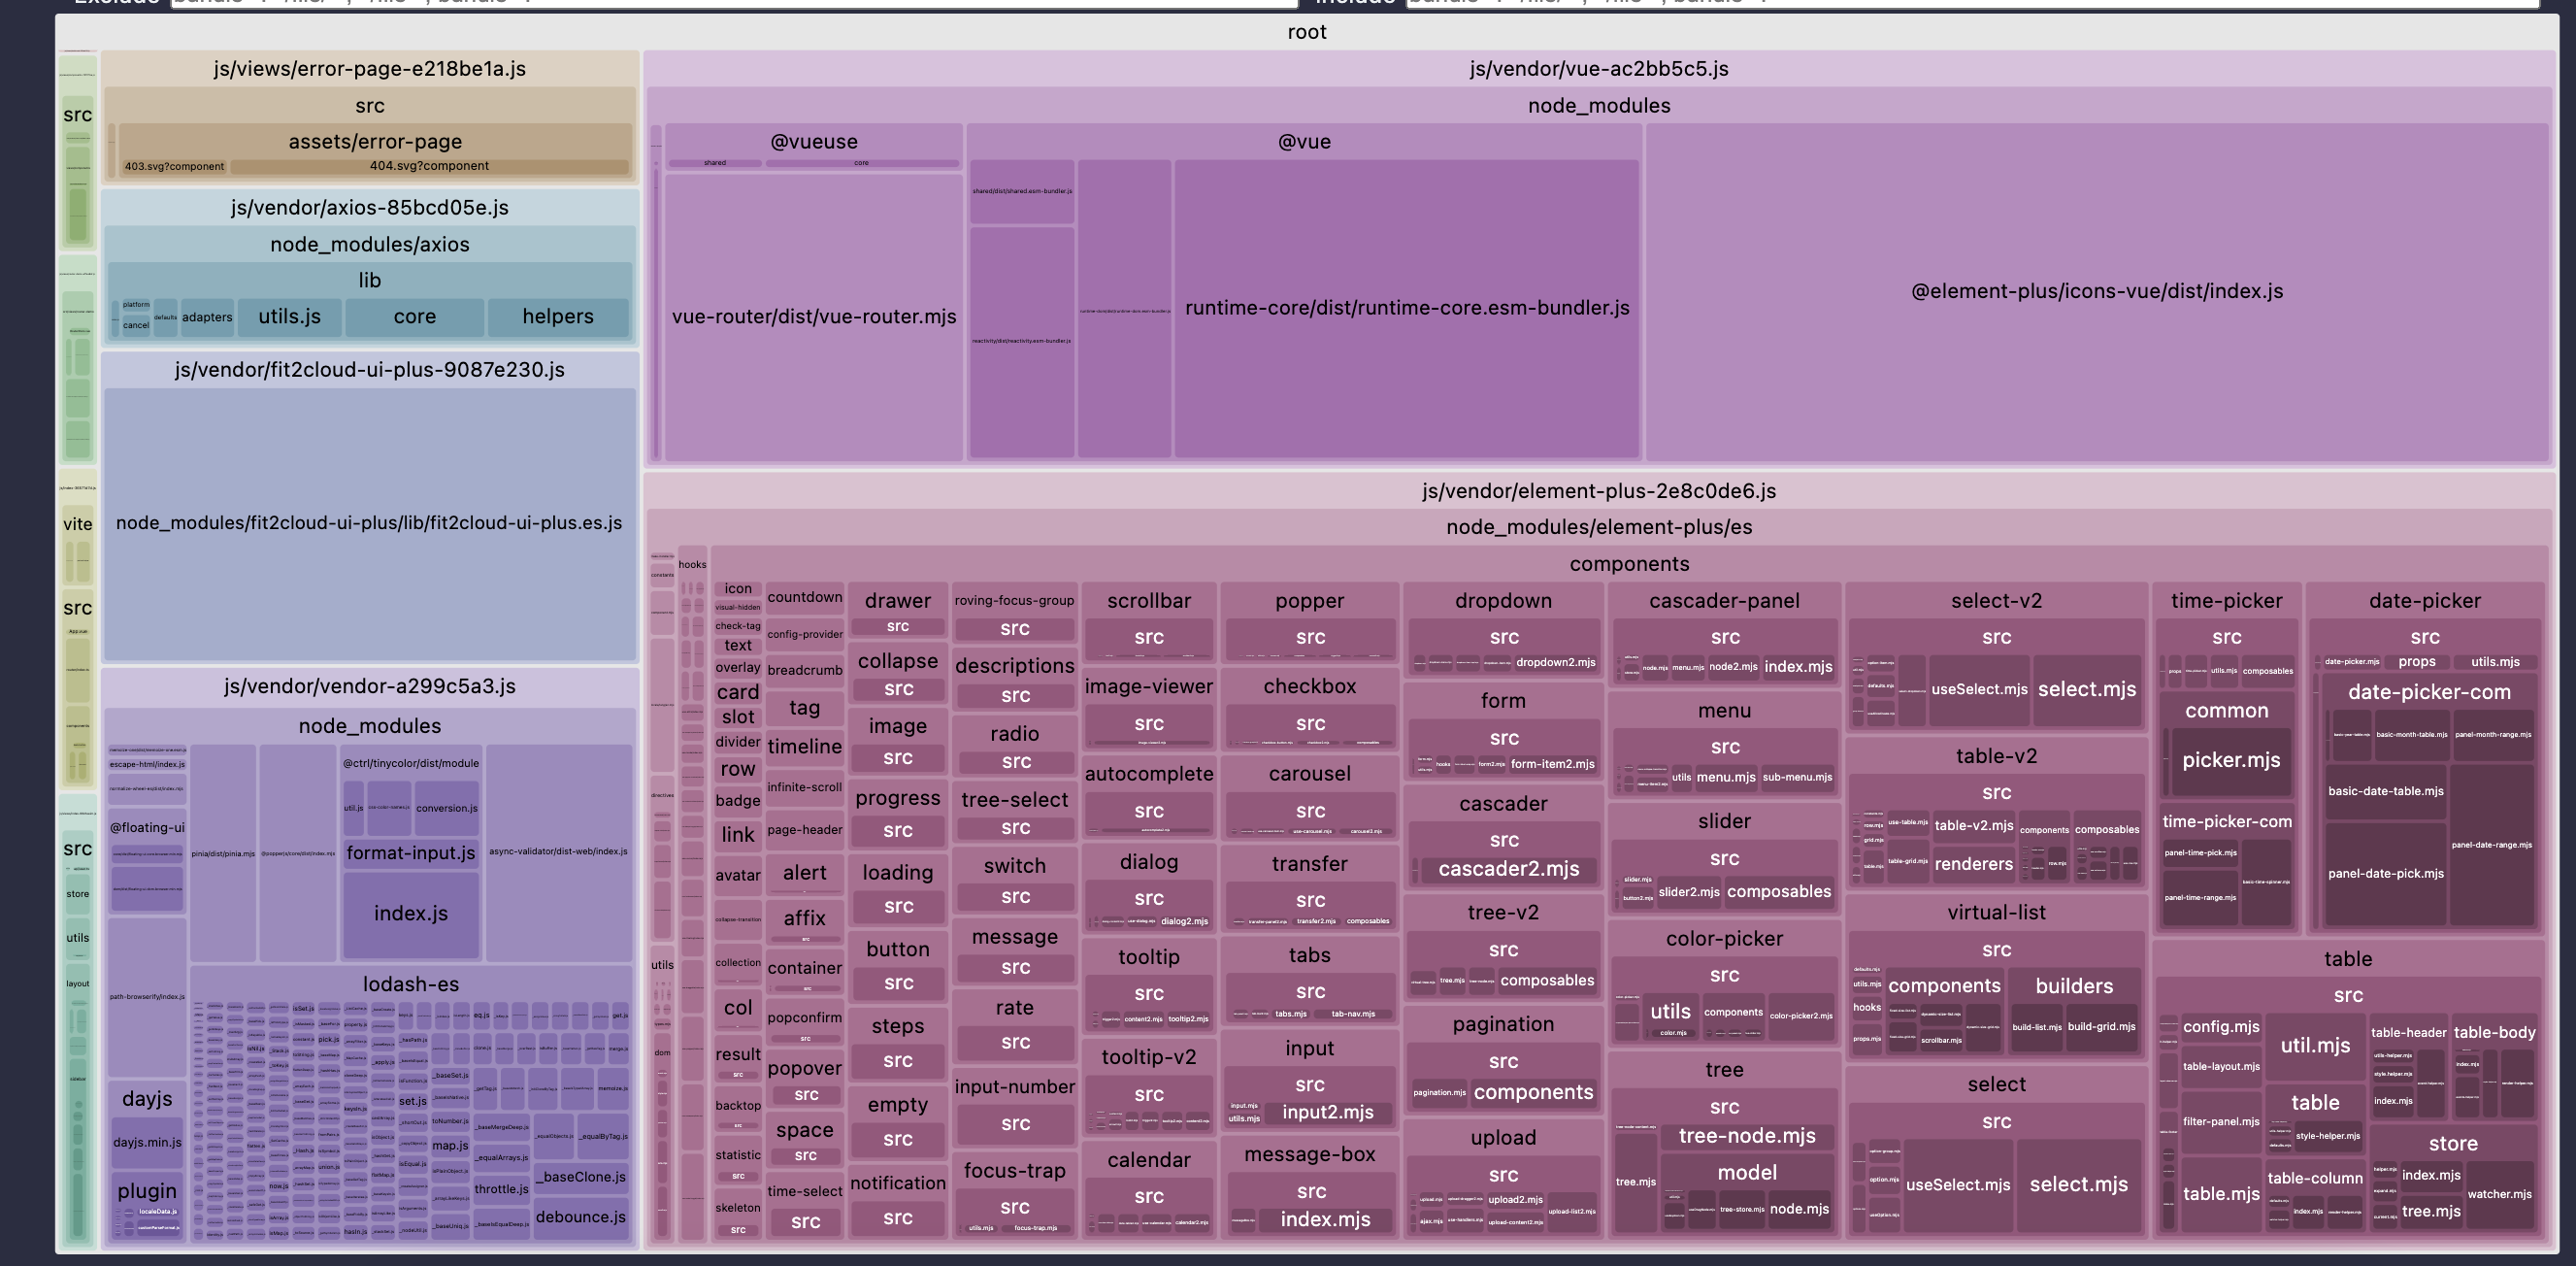Click the root node header bar

pyautogui.click(x=1306, y=32)
